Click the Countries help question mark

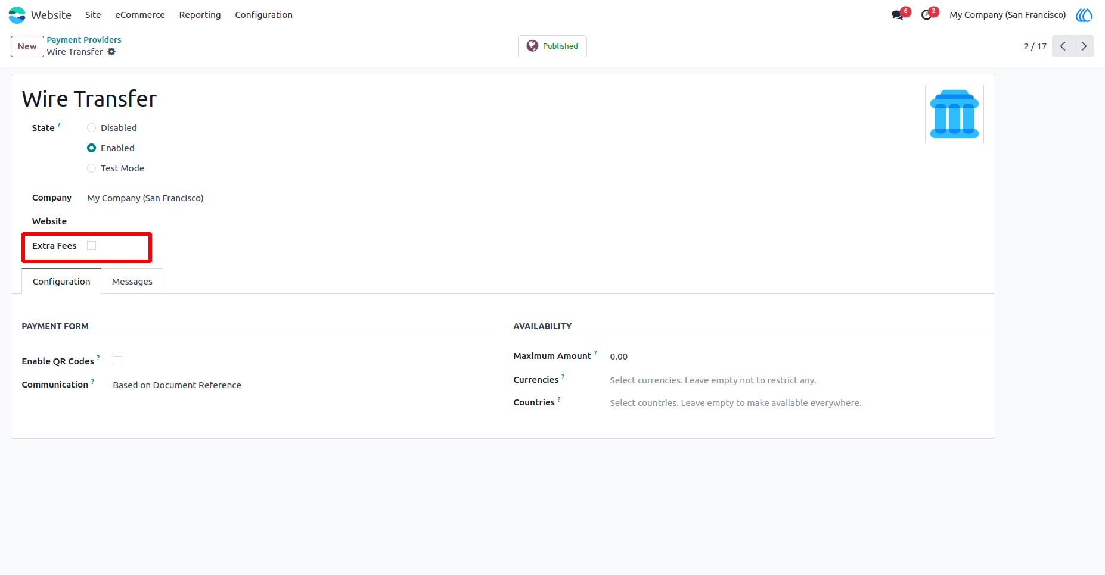pyautogui.click(x=559, y=399)
